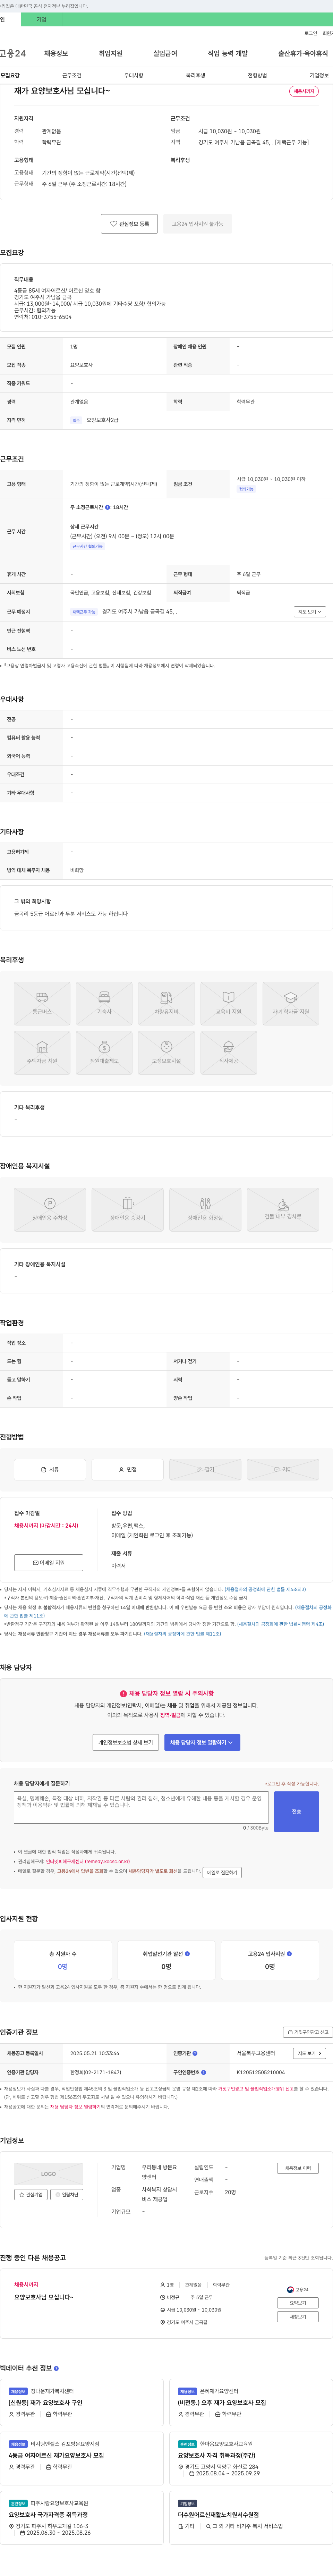Switch to the 근무조건 tab
Image resolution: width=333 pixels, height=2576 pixels.
[72, 75]
